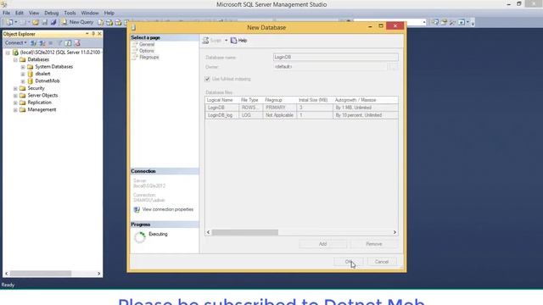
Task: Click the 'By 10 percent, Unlimited' autogrowth cell
Action: [x=366, y=115]
